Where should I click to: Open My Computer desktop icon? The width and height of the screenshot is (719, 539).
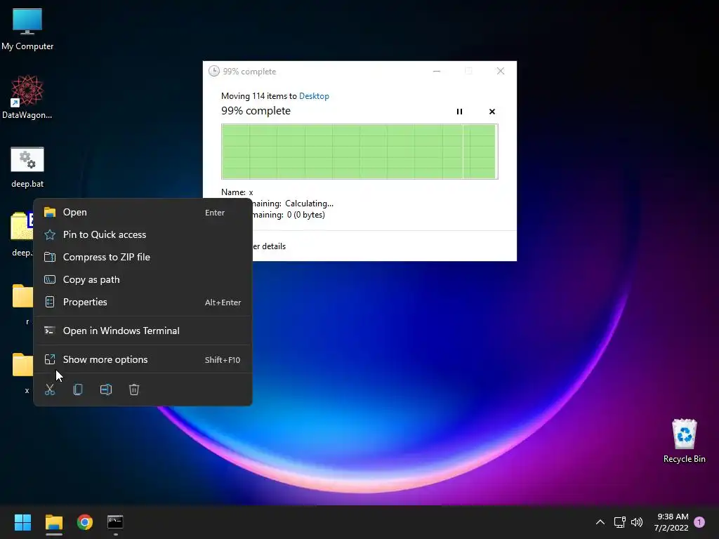(x=27, y=29)
